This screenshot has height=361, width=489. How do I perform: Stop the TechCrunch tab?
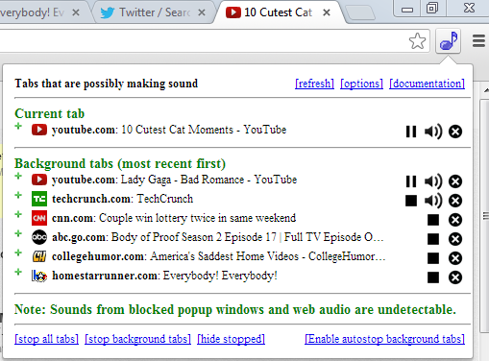(x=411, y=201)
